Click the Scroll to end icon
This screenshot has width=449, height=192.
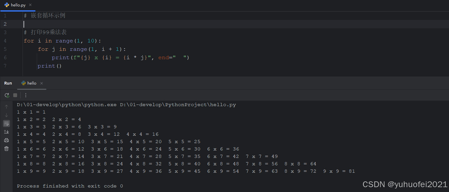coord(6,132)
